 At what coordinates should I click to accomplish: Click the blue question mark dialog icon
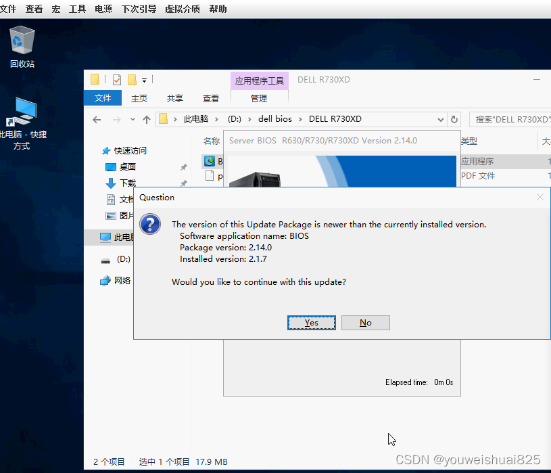(x=150, y=224)
